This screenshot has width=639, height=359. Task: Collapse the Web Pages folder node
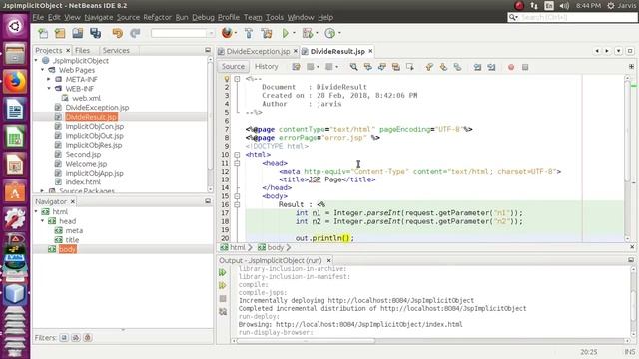point(42,70)
